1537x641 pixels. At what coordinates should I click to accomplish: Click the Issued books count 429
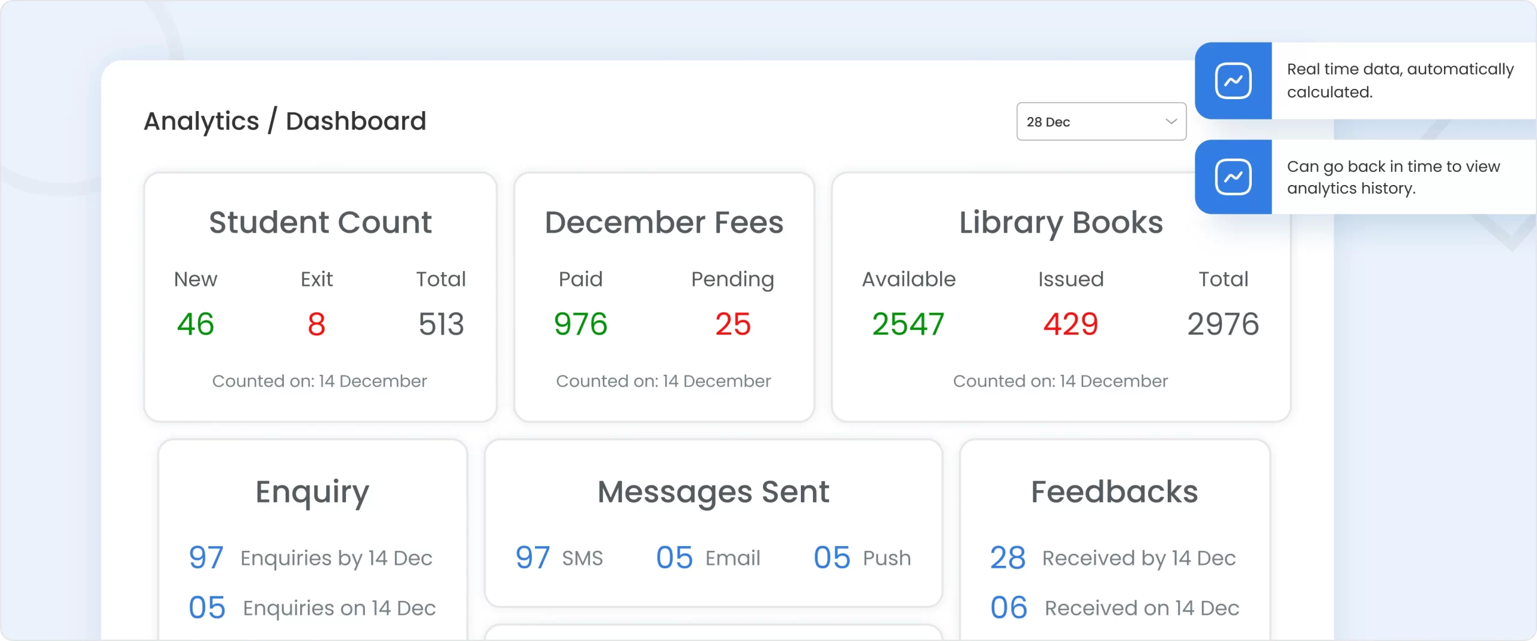click(1070, 324)
